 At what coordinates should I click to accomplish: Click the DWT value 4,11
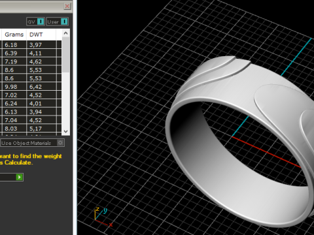[35, 54]
